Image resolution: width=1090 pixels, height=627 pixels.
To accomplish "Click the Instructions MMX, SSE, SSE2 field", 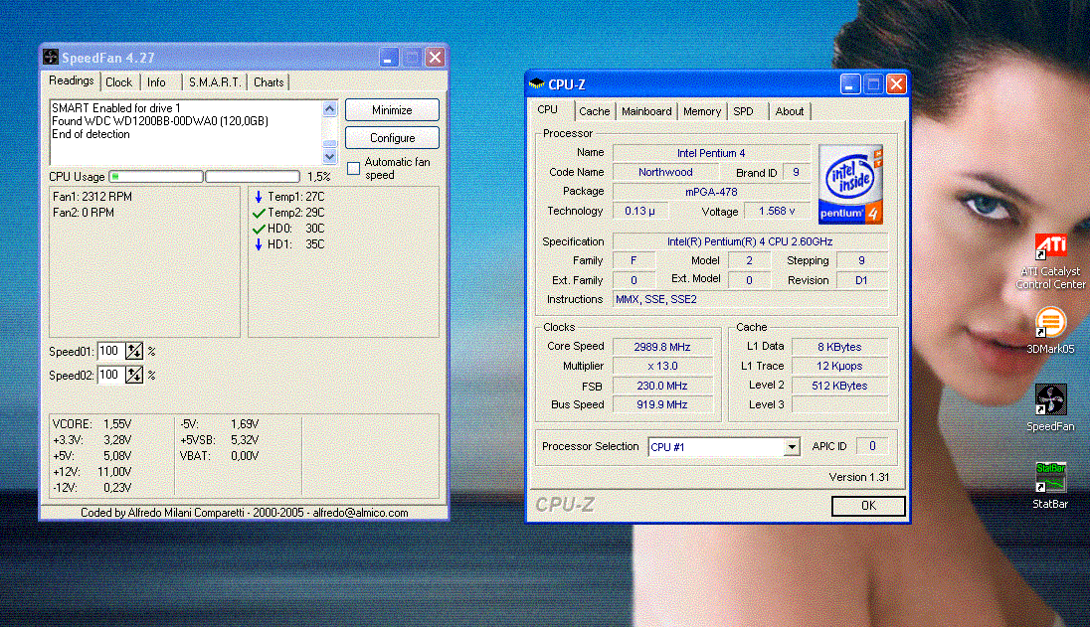I will pos(750,299).
